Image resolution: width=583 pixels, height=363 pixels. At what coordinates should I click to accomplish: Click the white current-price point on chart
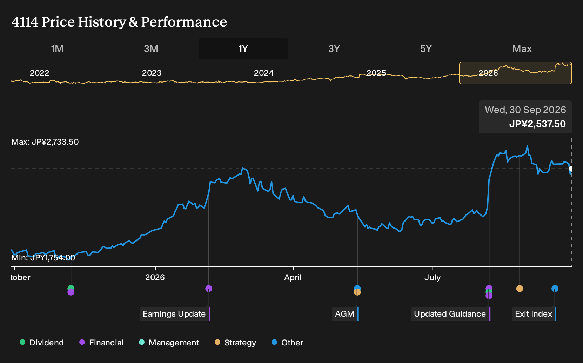[571, 169]
